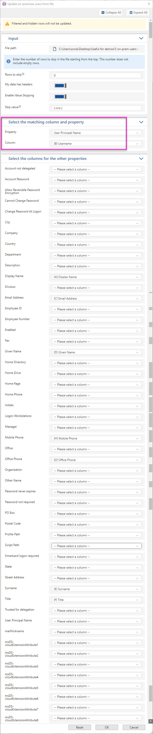Click the blue info icon in the hint box

pos(8,61)
